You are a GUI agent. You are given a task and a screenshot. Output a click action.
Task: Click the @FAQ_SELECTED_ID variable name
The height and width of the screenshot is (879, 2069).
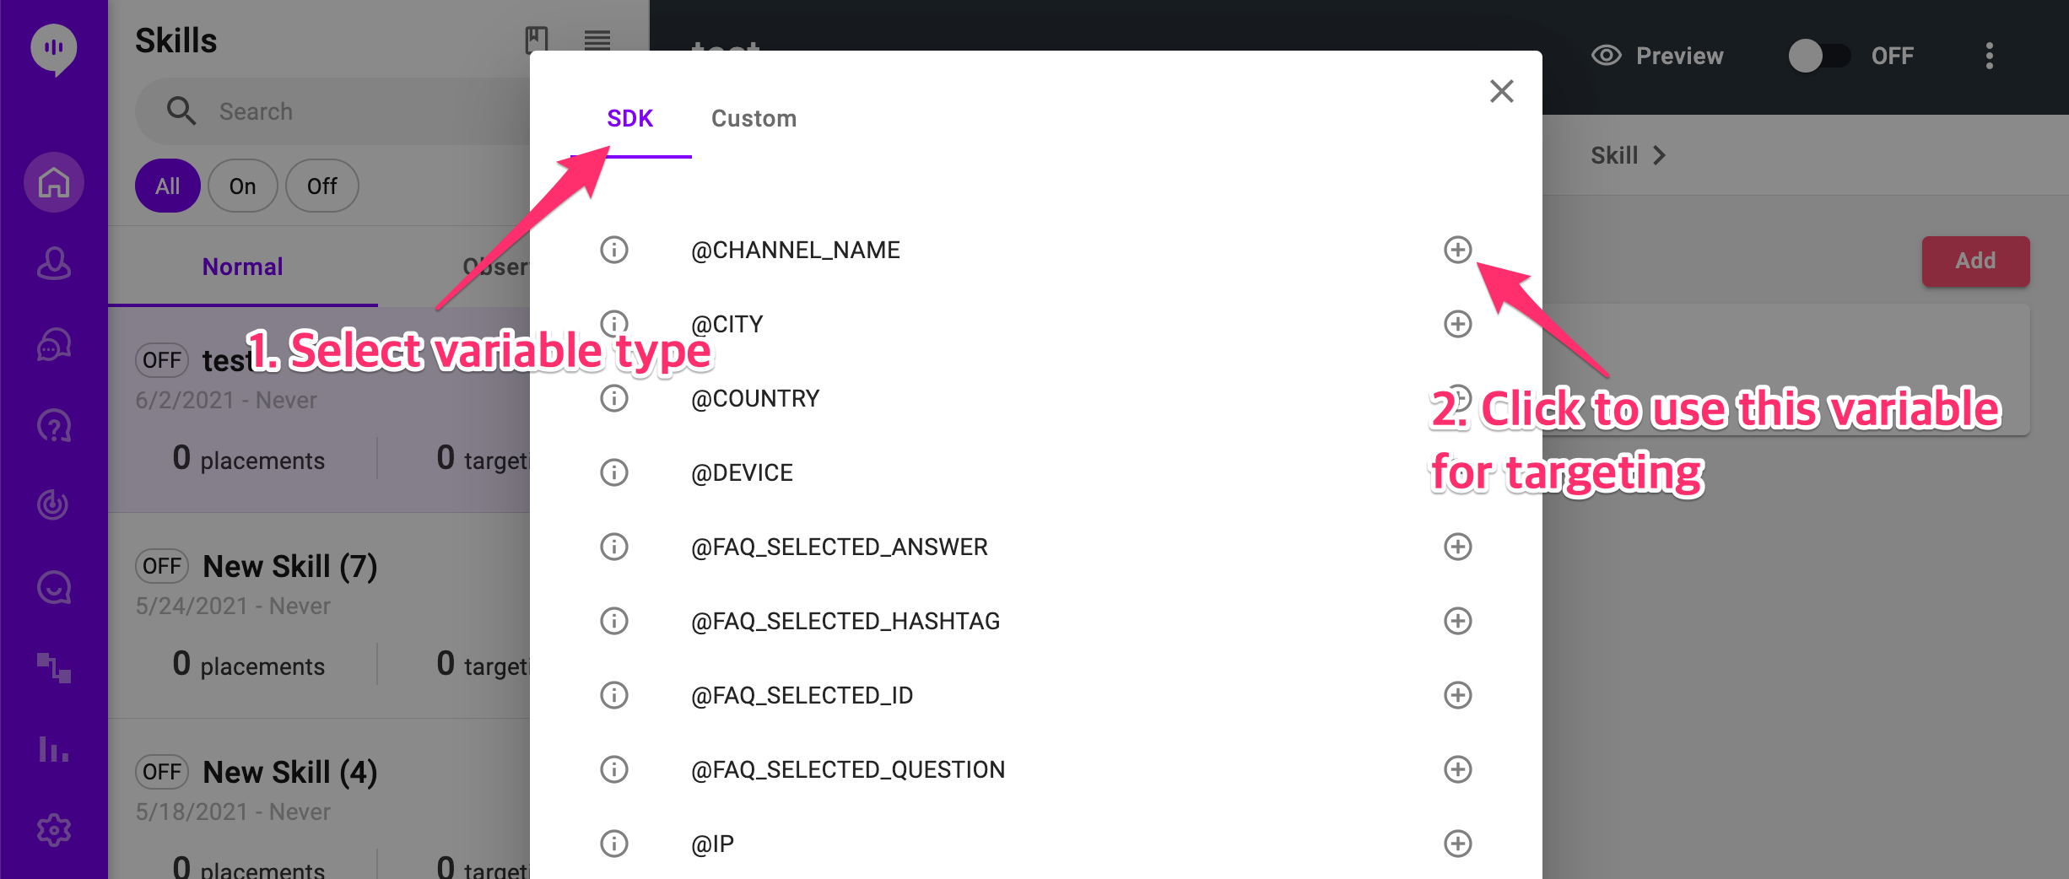coord(802,695)
